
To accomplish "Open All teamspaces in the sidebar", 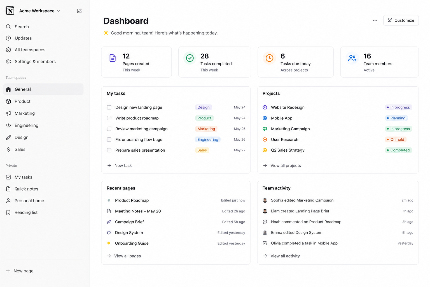I will 43,50.
